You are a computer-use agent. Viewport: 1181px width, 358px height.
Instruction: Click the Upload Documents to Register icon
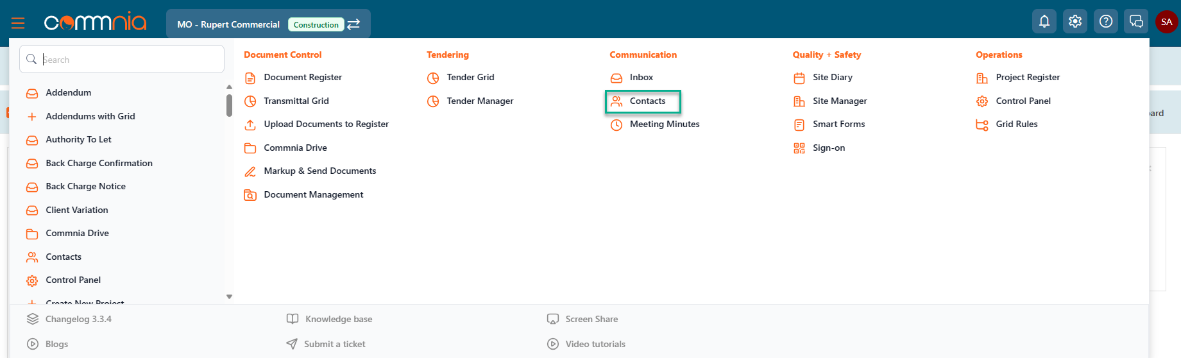pos(250,125)
